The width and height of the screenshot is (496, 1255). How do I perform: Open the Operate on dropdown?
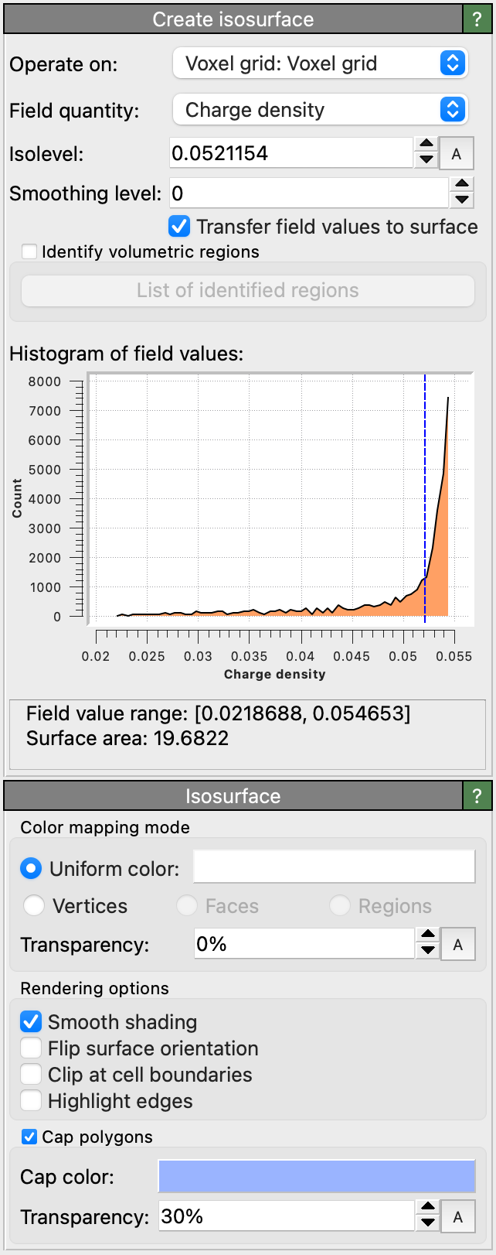click(320, 63)
